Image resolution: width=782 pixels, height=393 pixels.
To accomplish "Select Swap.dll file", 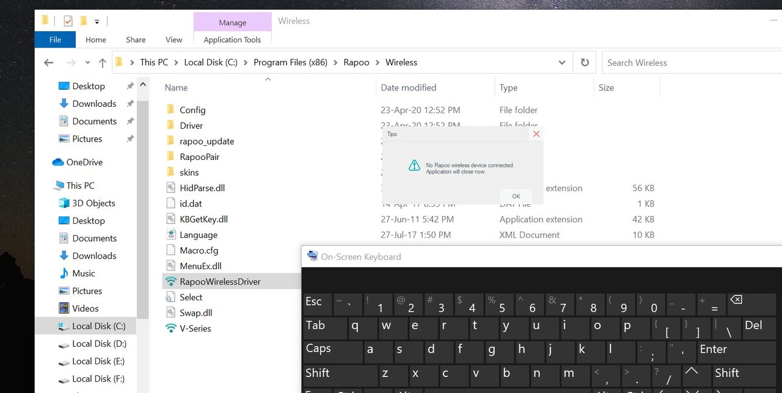I will pos(195,313).
